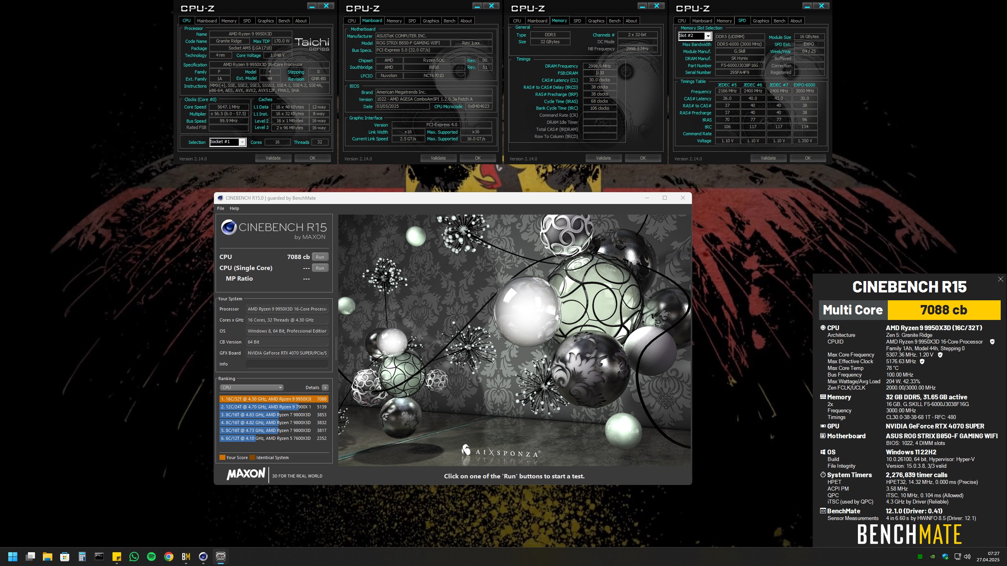Screen dimensions: 1007x566
Task: Click OK in the CPU-Z mainboard window
Action: [478, 158]
